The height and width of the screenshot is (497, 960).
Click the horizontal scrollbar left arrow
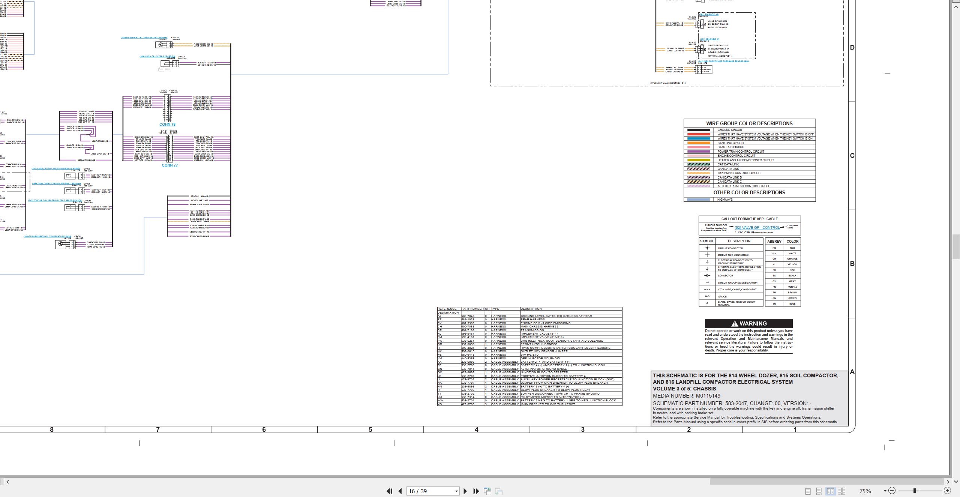(x=7, y=482)
